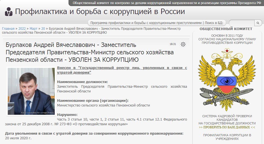This screenshot has width=264, height=144.
Task: Click the '№ 273-ФЗ «О противодействии коррупции»' text
Action: pyautogui.click(x=91, y=124)
